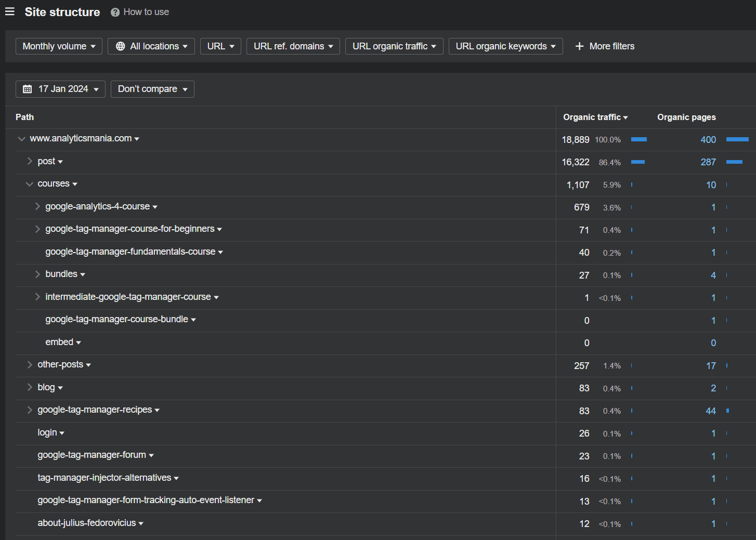
Task: Collapse the www.analyticsmania.com row chevron
Action: [21, 139]
